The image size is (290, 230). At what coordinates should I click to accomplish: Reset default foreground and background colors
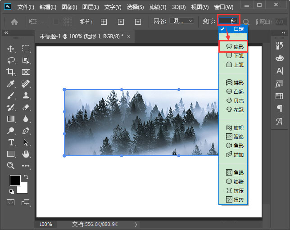[x=11, y=192]
